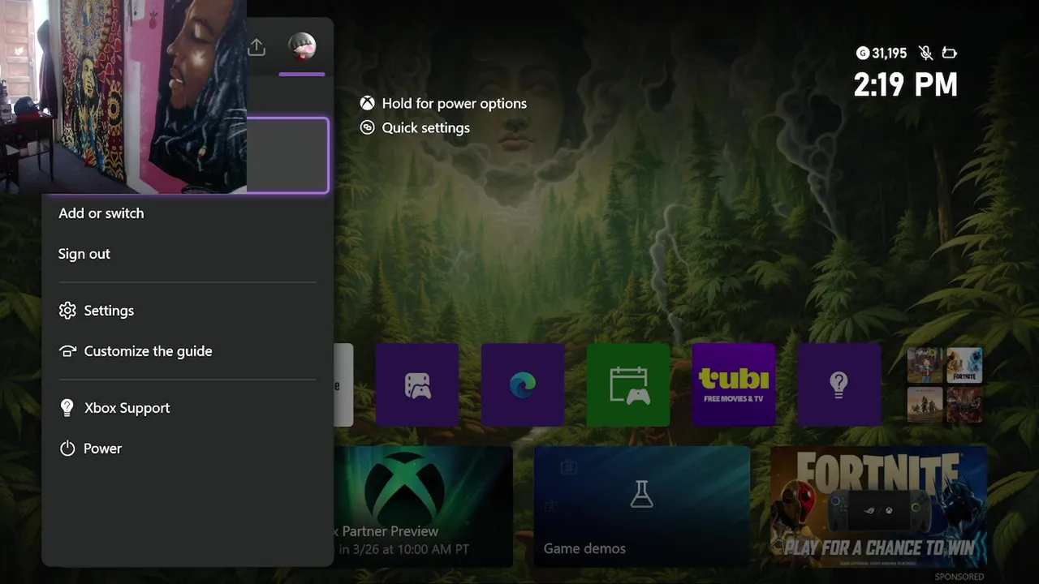Click the Customize the guide icon

pos(67,351)
